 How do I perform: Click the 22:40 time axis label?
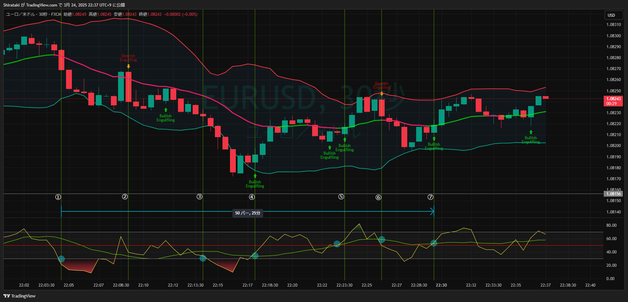[590, 285]
